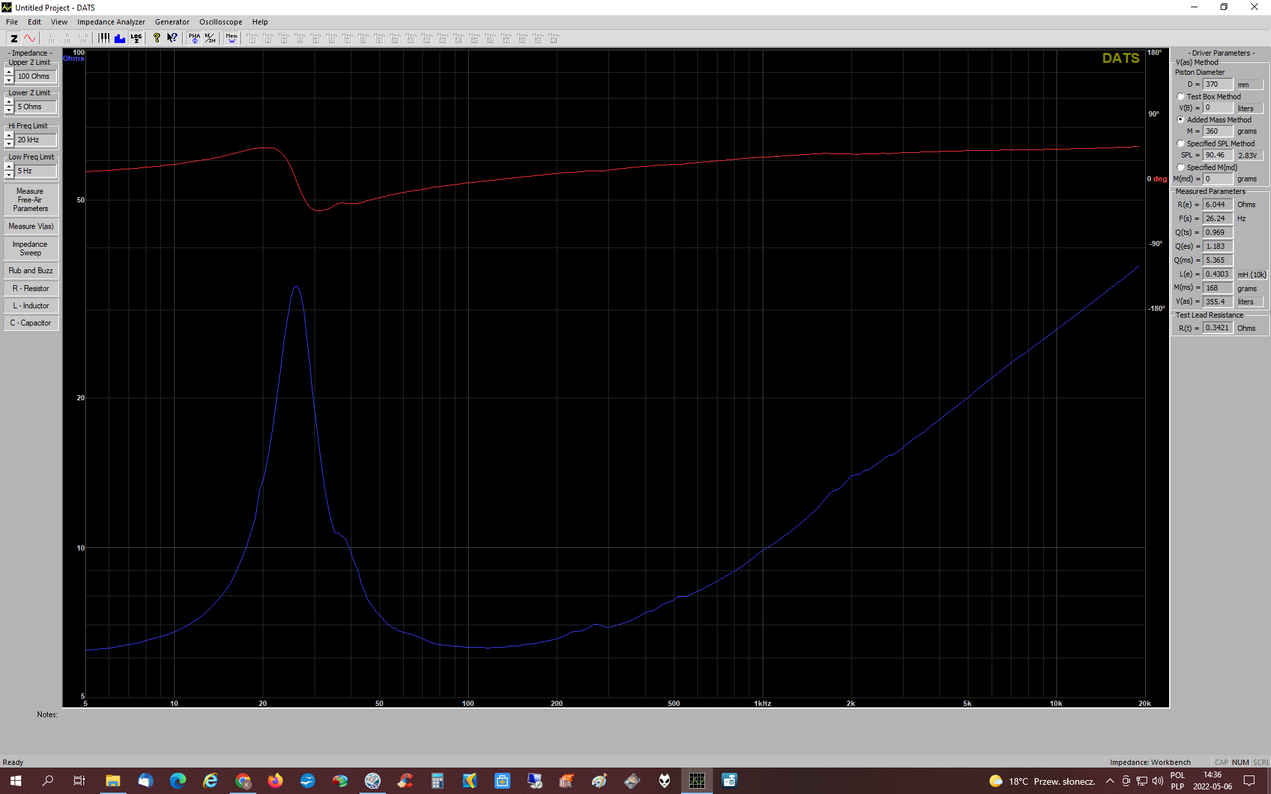Increase the Lower Z Limit with up arrow

point(9,103)
